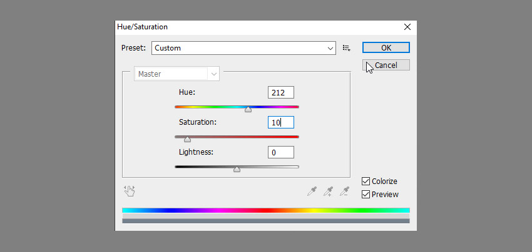Click the Lightness slider handle
The width and height of the screenshot is (532, 252).
pyautogui.click(x=237, y=169)
